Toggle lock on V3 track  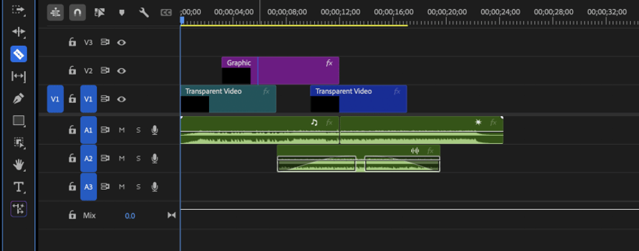point(72,42)
